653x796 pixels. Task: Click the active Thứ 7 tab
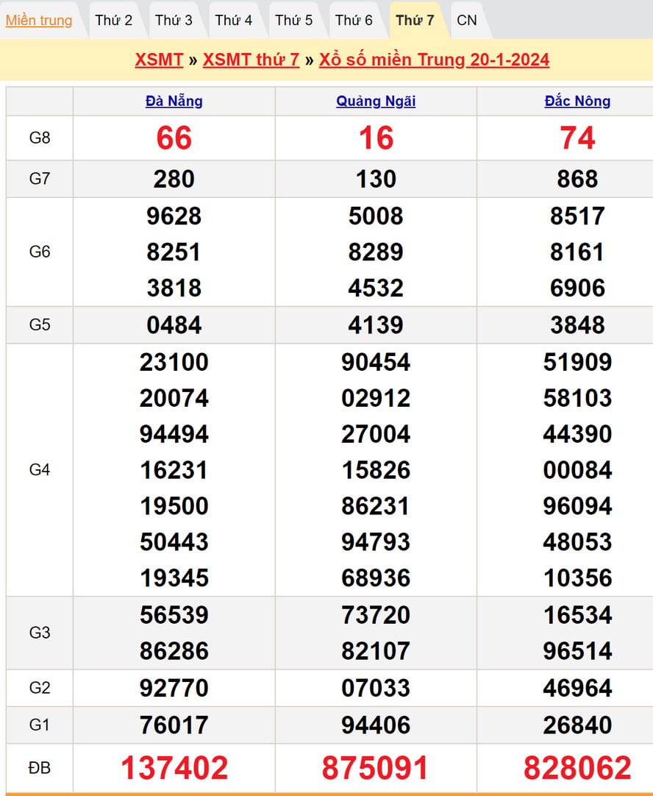tap(415, 21)
